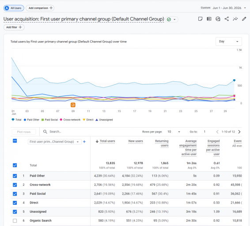
Task: Click the orange annotation marker on chart
Action: 73,105
